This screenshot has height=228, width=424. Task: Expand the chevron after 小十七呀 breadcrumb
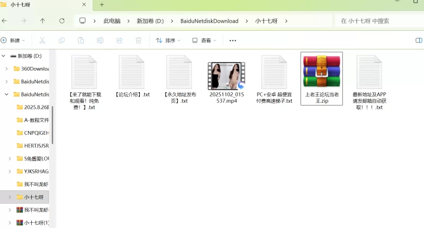tap(286, 21)
